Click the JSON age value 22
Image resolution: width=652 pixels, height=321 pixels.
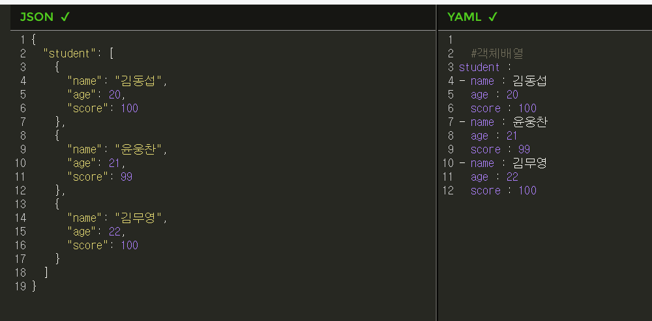(x=114, y=232)
